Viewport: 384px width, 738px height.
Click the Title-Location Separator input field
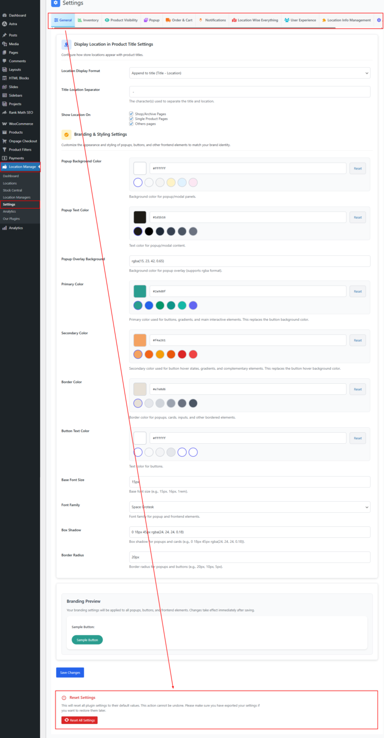(249, 92)
